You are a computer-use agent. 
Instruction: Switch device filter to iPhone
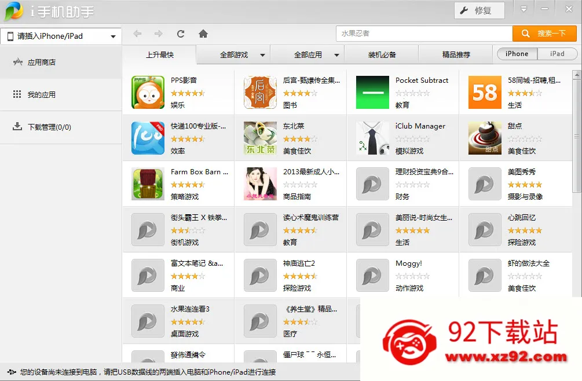517,54
